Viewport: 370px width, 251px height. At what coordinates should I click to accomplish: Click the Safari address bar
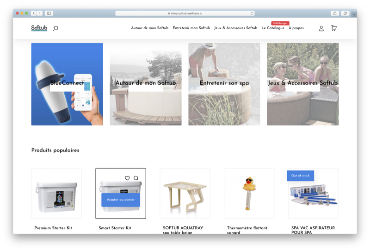(185, 13)
